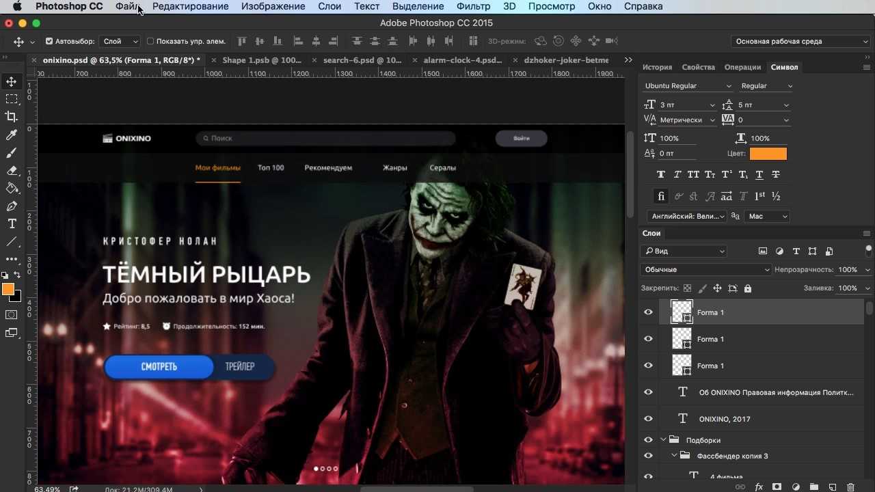Collapse the Фассбендер копия 3 group

click(674, 456)
